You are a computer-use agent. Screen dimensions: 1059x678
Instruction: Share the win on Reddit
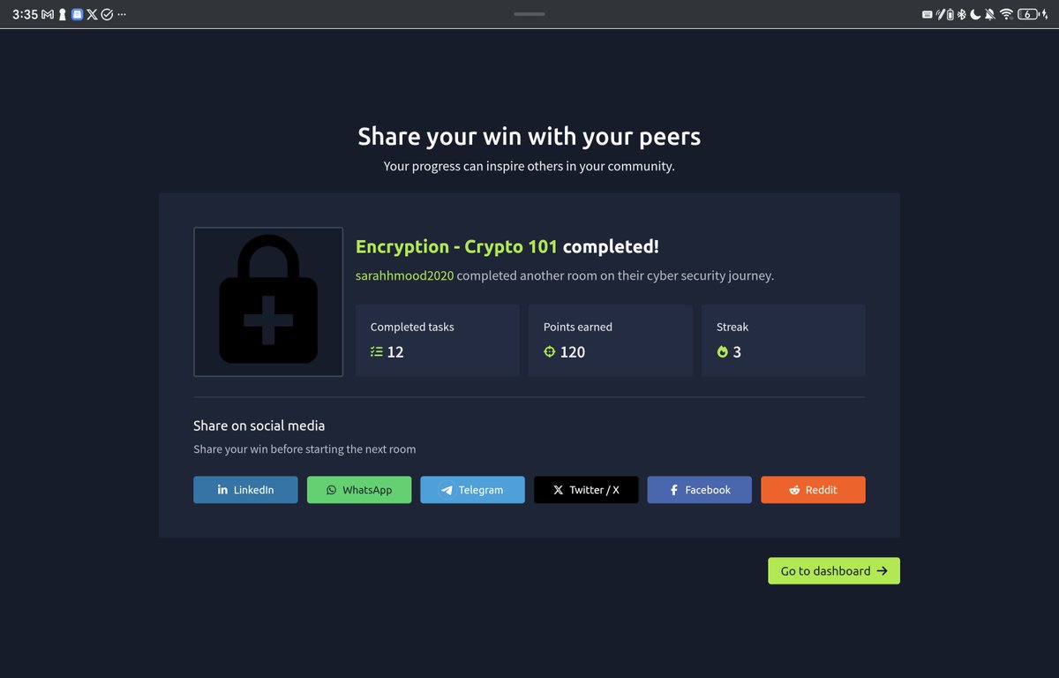pyautogui.click(x=813, y=490)
